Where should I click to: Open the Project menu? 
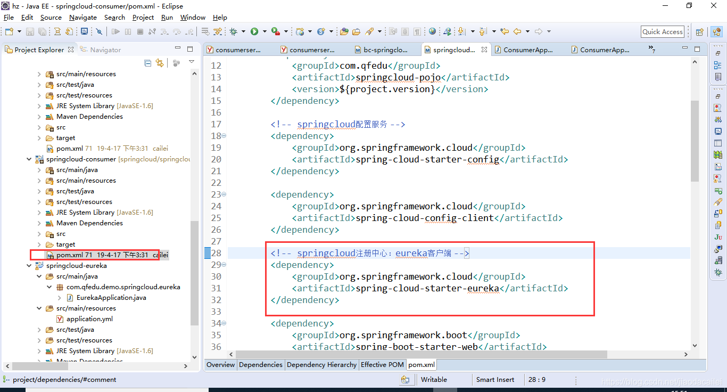(x=143, y=17)
